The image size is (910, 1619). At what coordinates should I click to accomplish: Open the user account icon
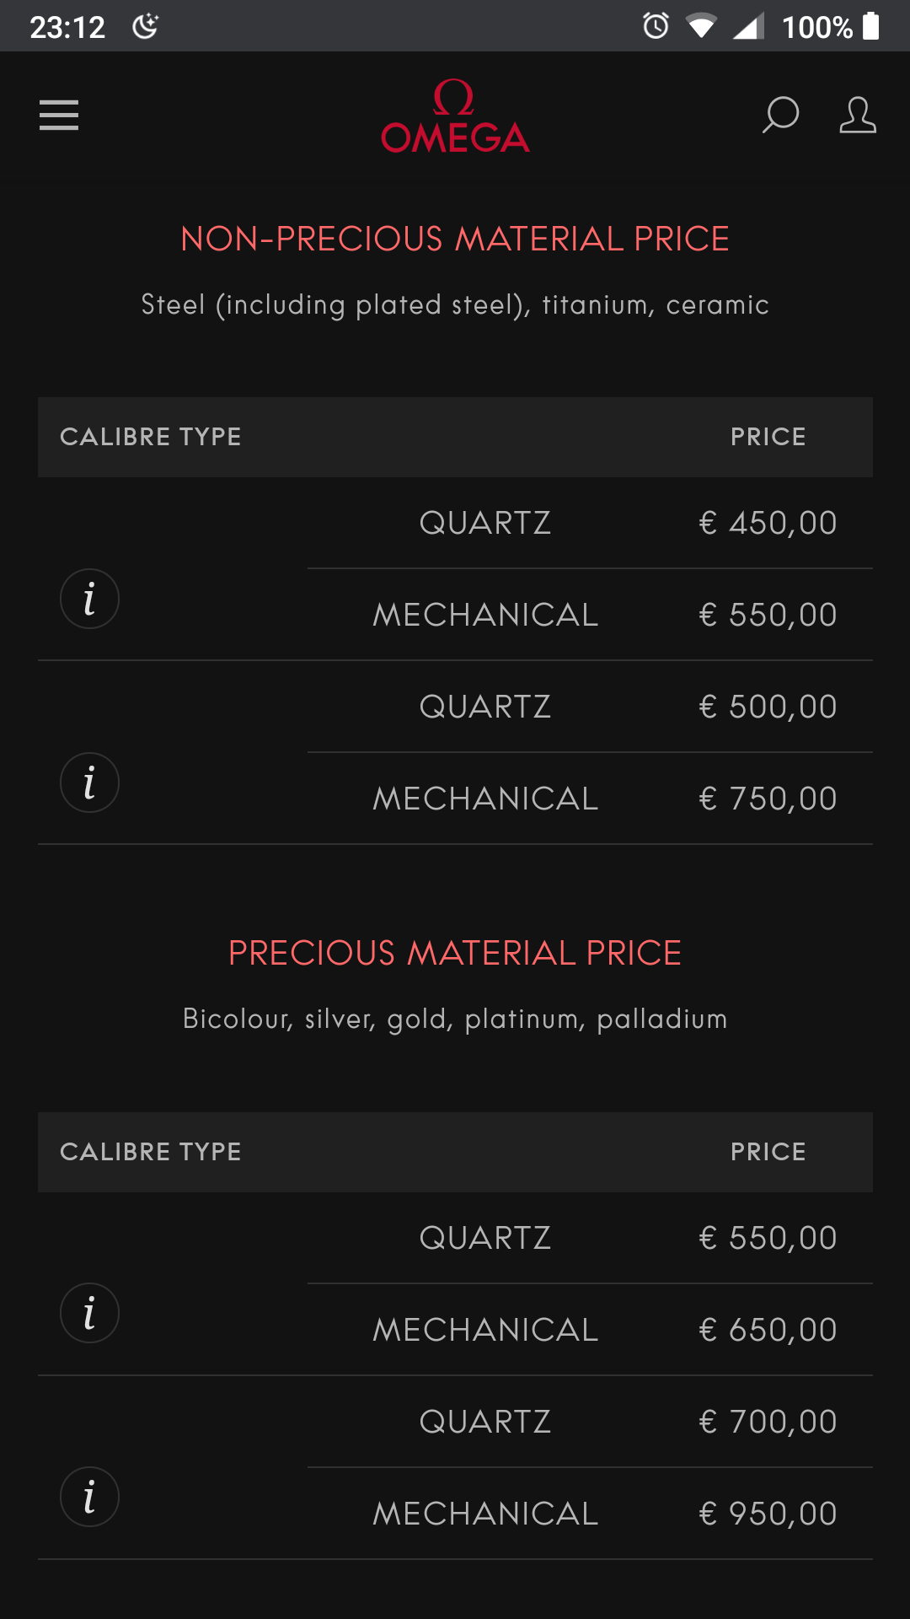point(857,115)
